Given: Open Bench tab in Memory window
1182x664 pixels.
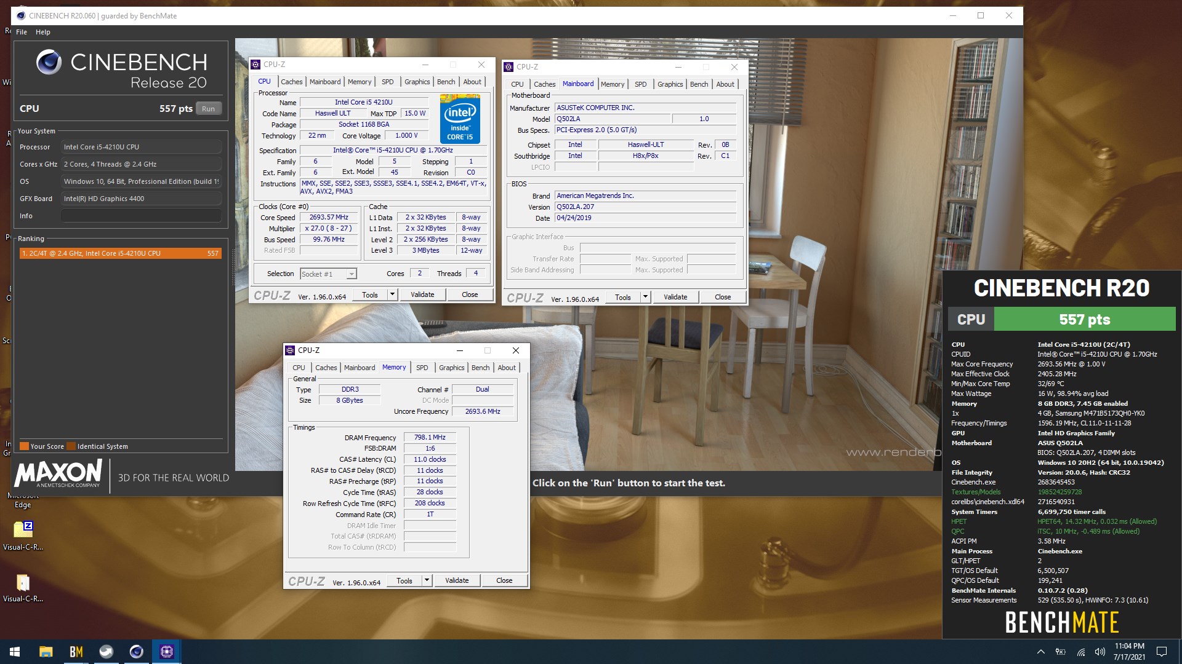Looking at the screenshot, I should (481, 368).
